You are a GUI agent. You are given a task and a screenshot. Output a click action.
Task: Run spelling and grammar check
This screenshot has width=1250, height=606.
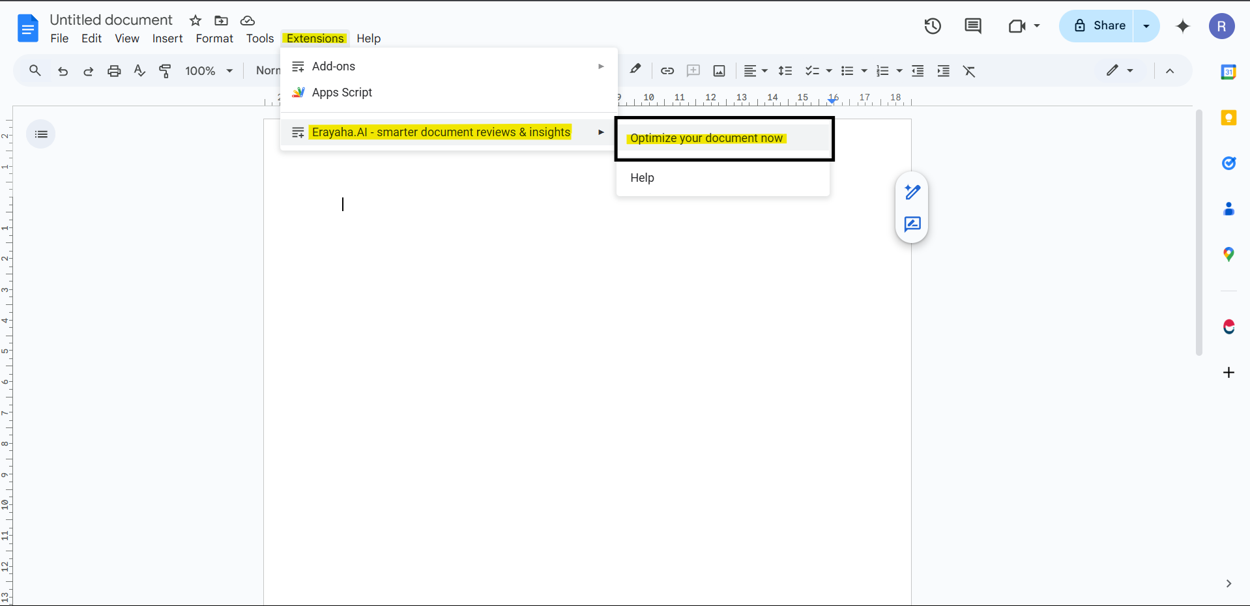click(x=139, y=70)
